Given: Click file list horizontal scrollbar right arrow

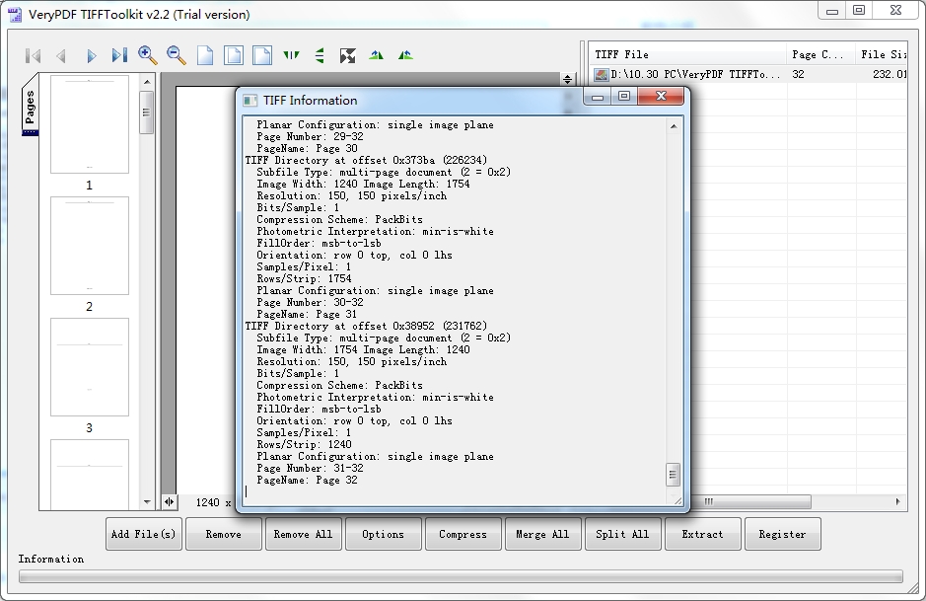Looking at the screenshot, I should click(x=898, y=501).
